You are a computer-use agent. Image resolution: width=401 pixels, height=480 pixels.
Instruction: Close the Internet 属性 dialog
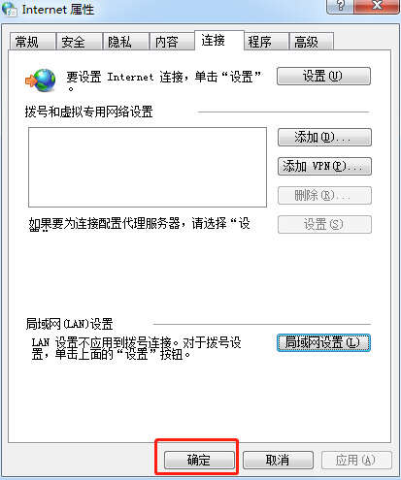click(x=377, y=6)
